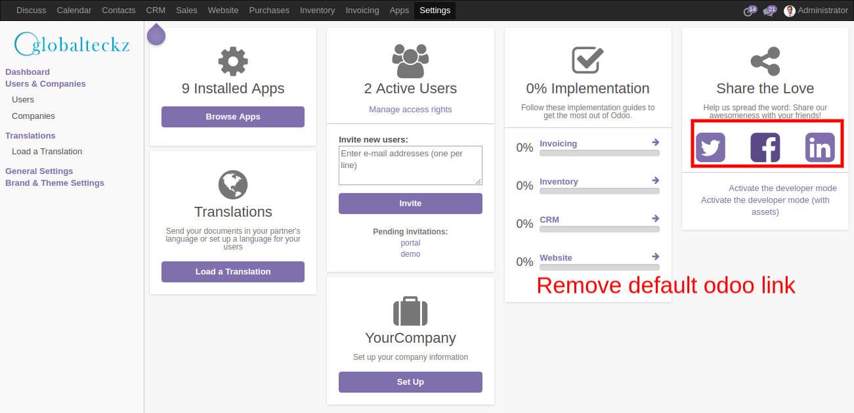Click the portal pending invitation
The height and width of the screenshot is (413, 854).
(410, 243)
